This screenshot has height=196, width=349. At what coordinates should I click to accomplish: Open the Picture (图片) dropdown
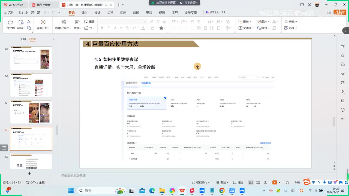pyautogui.click(x=263, y=22)
